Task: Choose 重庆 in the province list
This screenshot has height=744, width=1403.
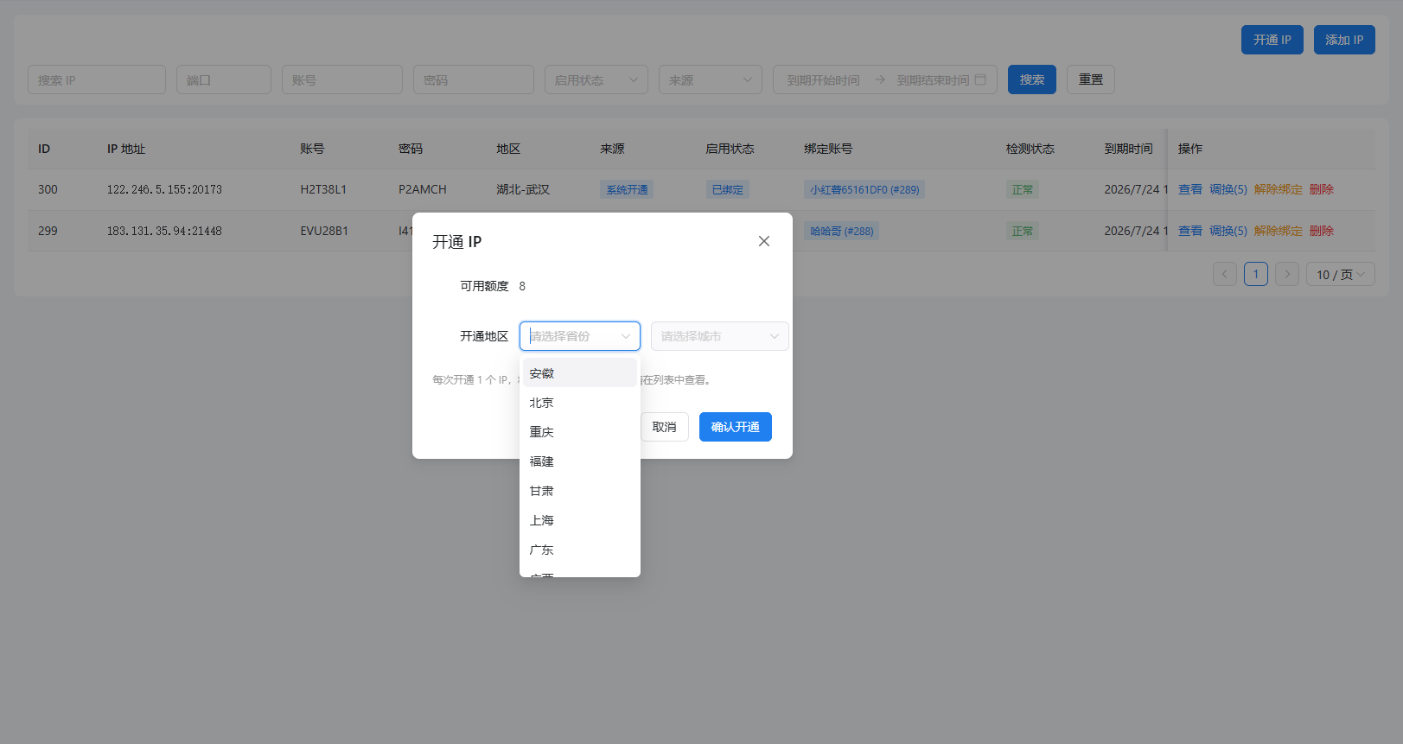Action: coord(580,432)
